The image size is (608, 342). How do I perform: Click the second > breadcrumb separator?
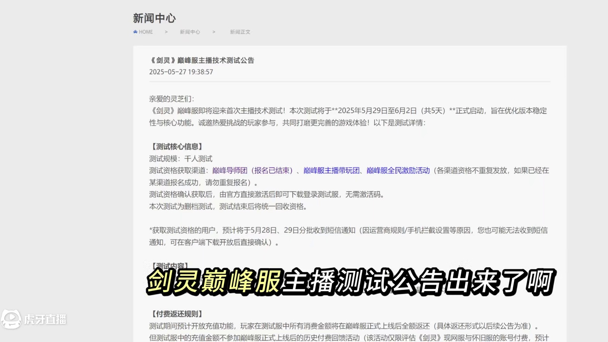coord(214,32)
